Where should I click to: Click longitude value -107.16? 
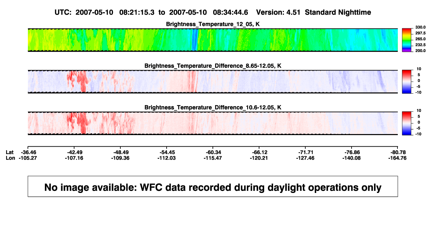coord(75,158)
